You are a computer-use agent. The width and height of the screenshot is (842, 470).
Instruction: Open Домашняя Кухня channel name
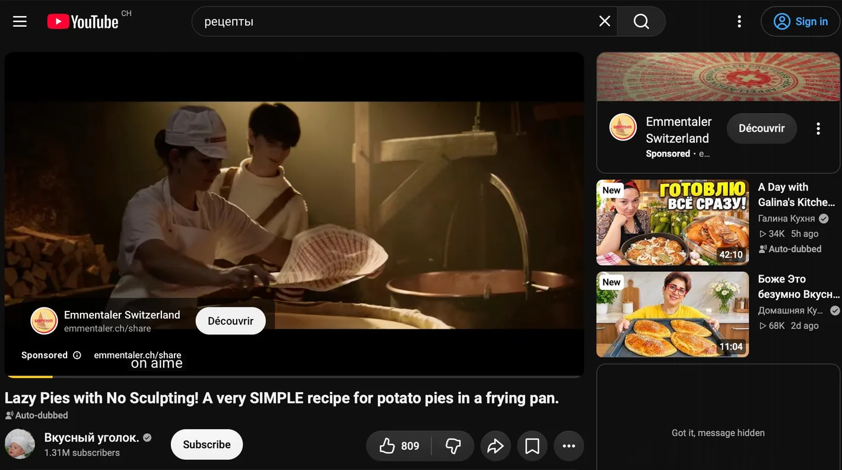pyautogui.click(x=790, y=310)
